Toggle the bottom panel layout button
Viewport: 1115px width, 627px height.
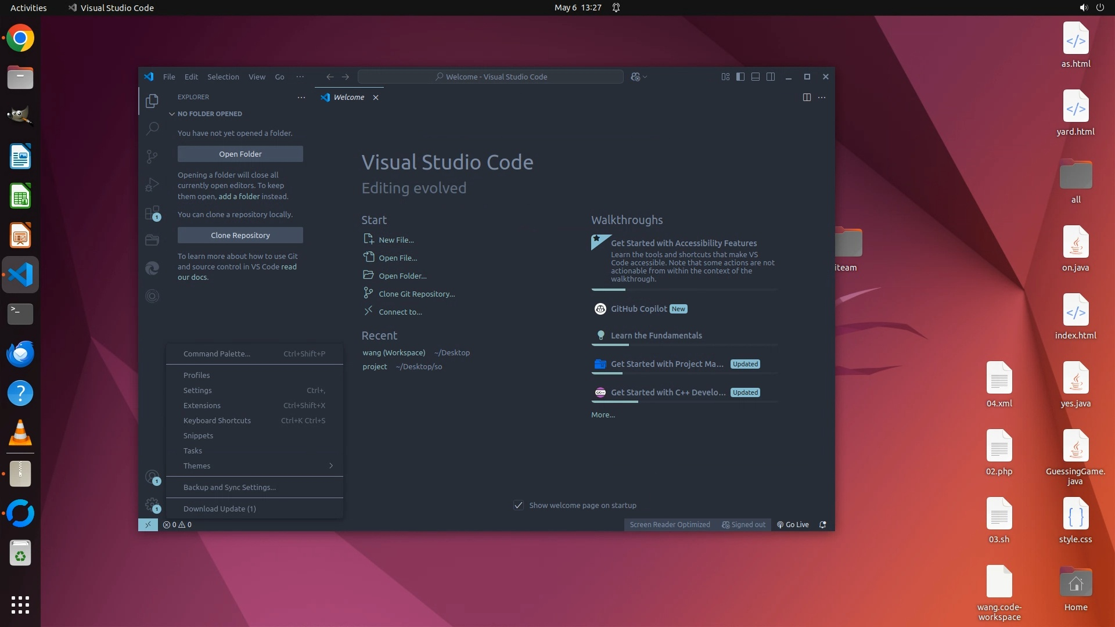tap(756, 77)
